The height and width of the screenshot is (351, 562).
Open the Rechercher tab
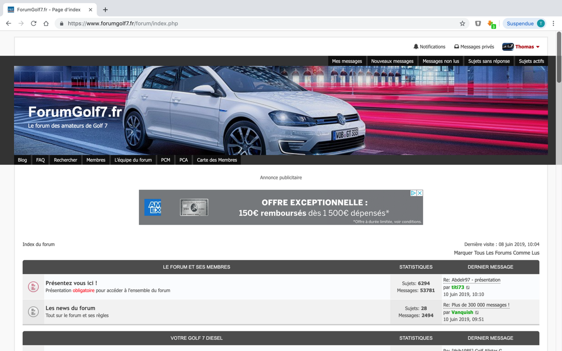click(x=65, y=160)
